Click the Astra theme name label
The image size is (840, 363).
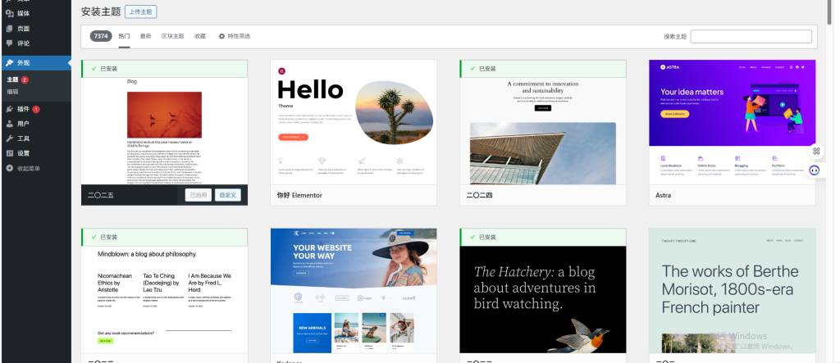pos(663,195)
